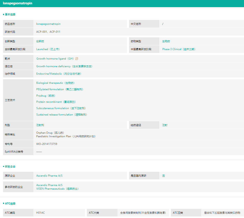Follow the Protein recombinant (重组蛋白) link
Screen dimensions: 244x218
56,102
